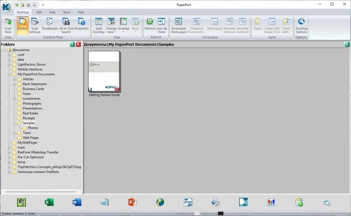Screen dimensions: 351x216
Task: Click the Open ribbon button
Action: (258, 24)
